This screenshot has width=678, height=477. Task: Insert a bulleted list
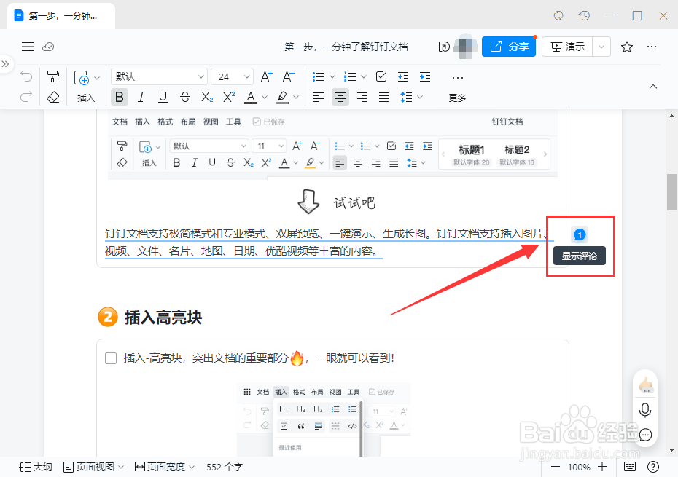point(319,77)
